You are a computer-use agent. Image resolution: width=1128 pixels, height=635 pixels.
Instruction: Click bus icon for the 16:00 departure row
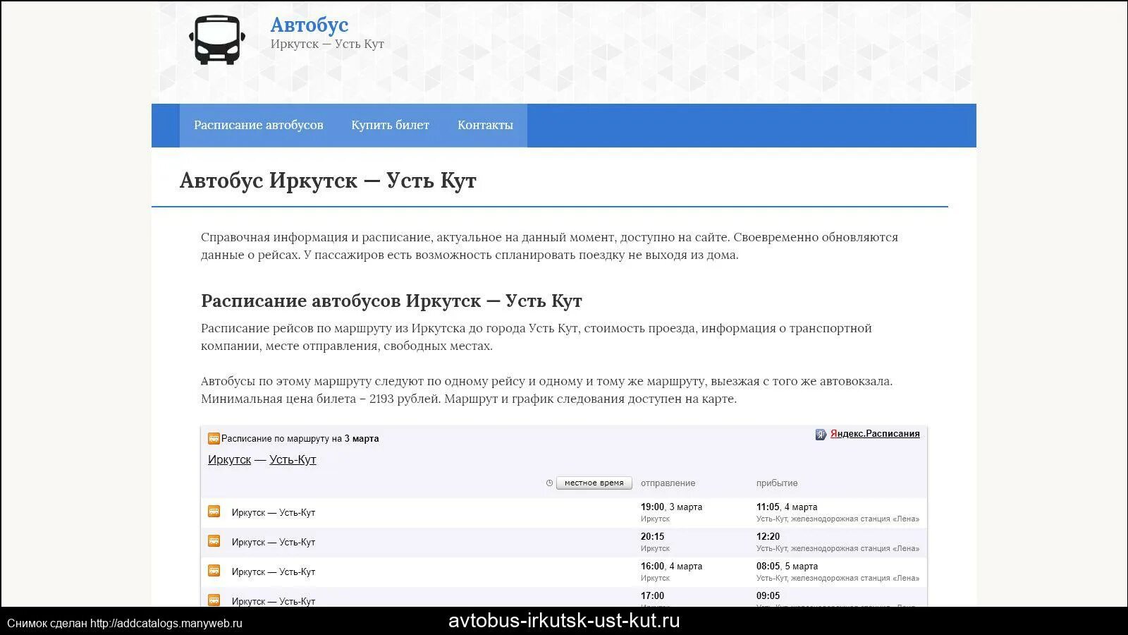coord(214,570)
